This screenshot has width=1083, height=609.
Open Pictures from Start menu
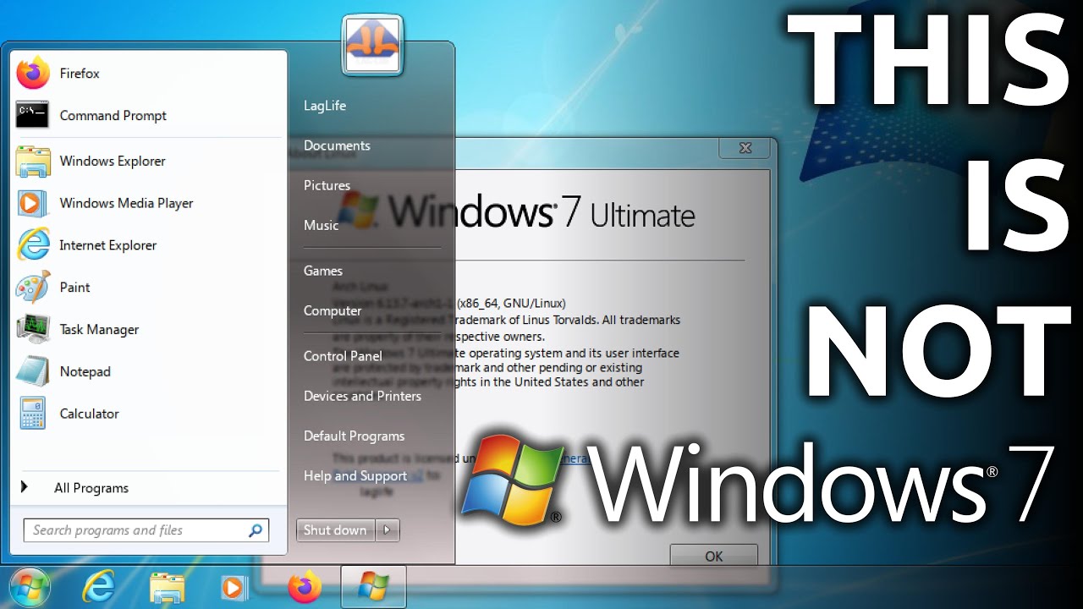pos(327,185)
